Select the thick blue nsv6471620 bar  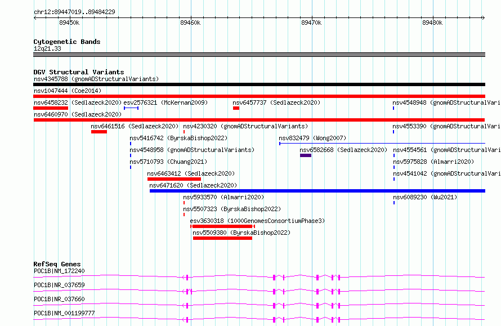[317, 191]
